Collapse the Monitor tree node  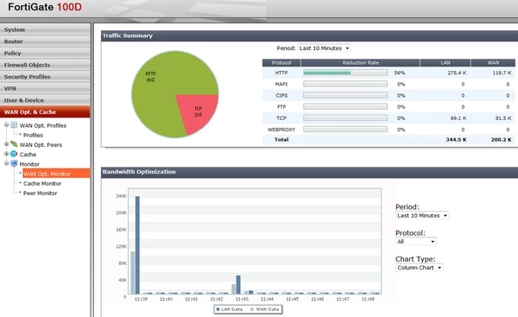(6, 163)
